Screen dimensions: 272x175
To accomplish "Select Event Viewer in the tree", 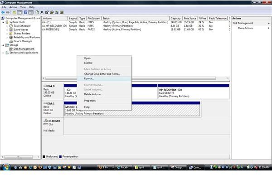I will (21, 30).
